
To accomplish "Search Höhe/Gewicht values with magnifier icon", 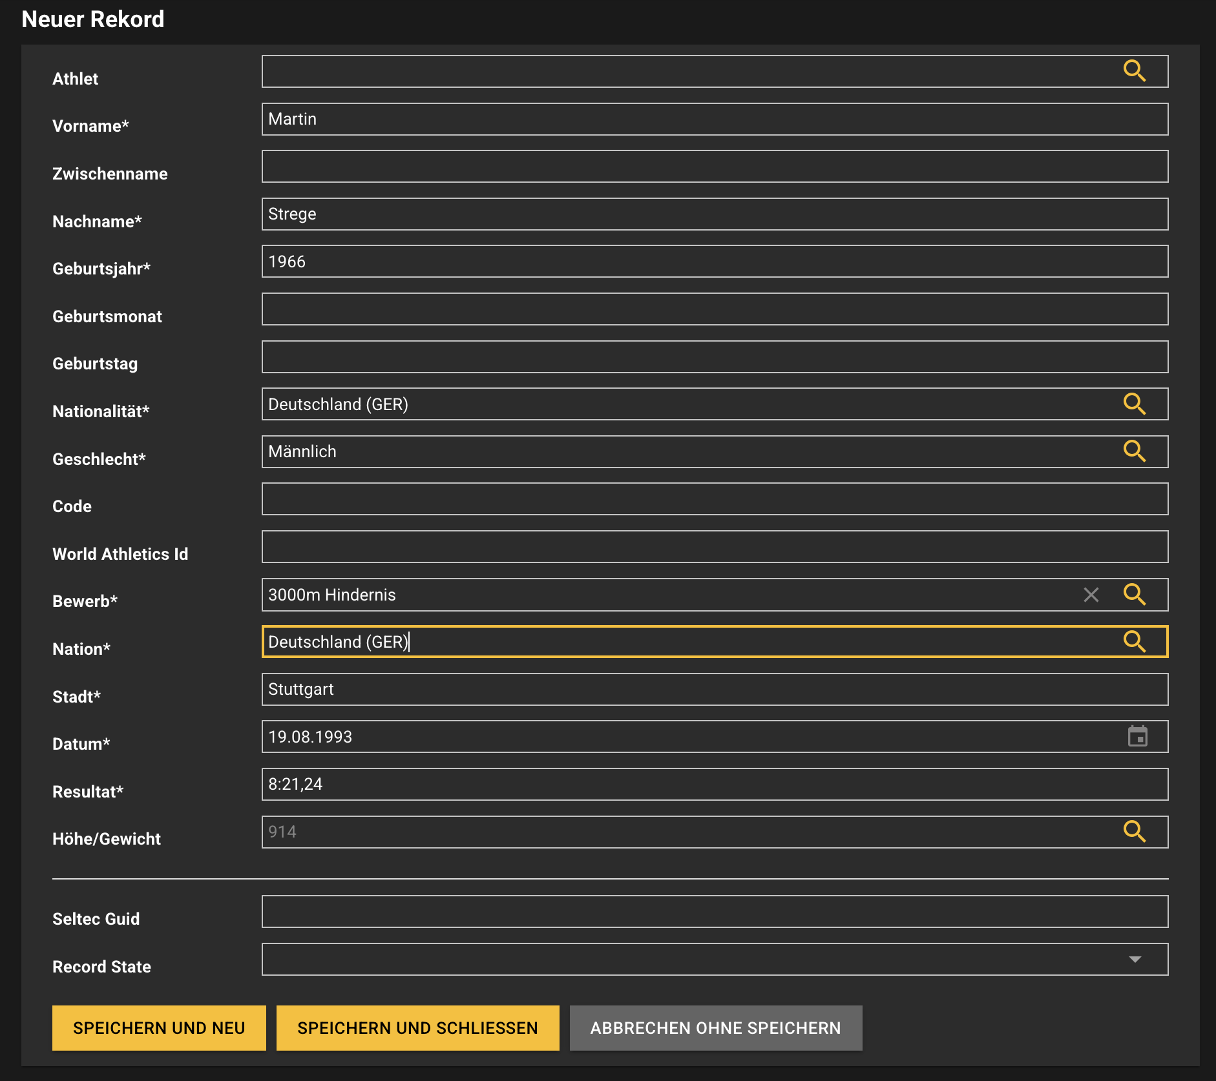I will 1135,832.
